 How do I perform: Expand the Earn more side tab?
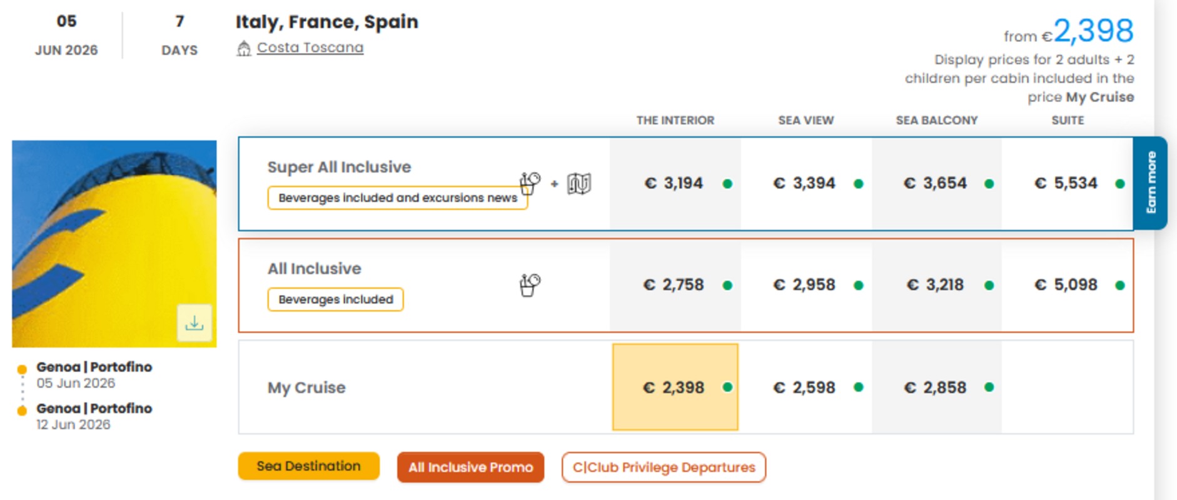coord(1151,182)
